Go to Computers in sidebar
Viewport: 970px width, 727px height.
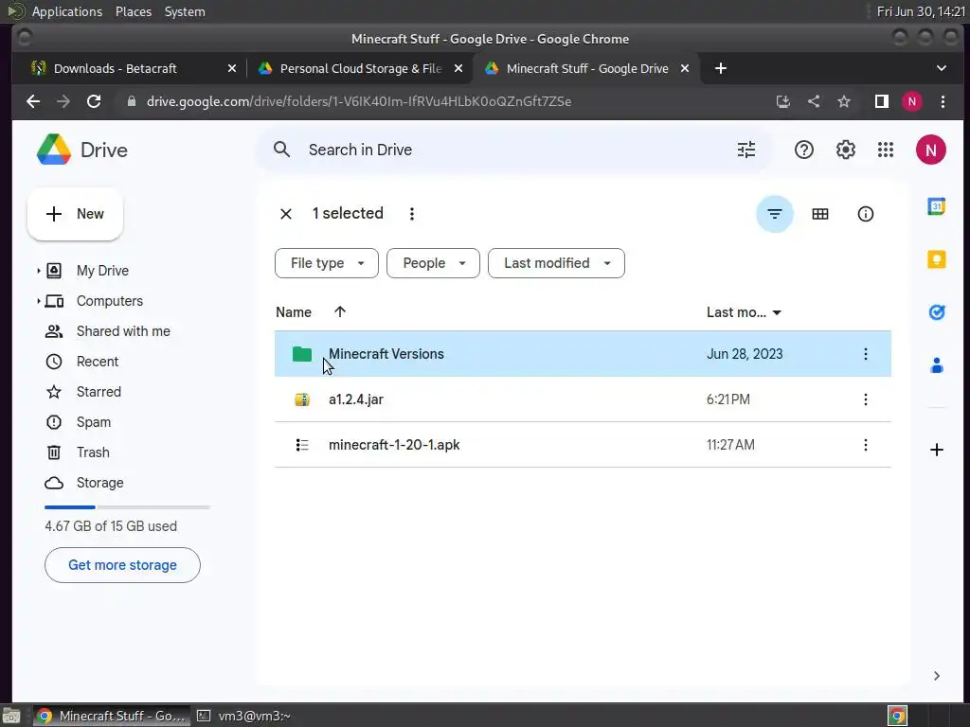(110, 301)
